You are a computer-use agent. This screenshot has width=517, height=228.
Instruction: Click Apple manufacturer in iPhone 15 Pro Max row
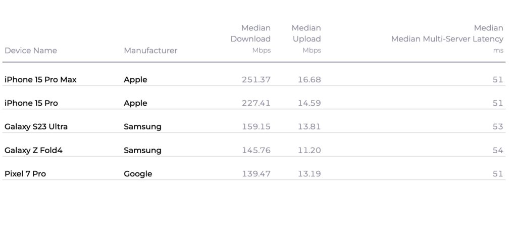pyautogui.click(x=135, y=80)
